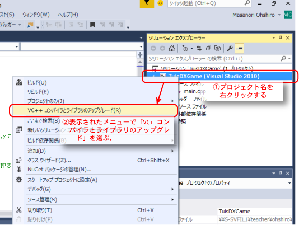299x225 pixels.
Task: Open the document tab list dropdown
Action: pos(141,37)
